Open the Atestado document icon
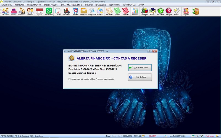 pos(109,12)
